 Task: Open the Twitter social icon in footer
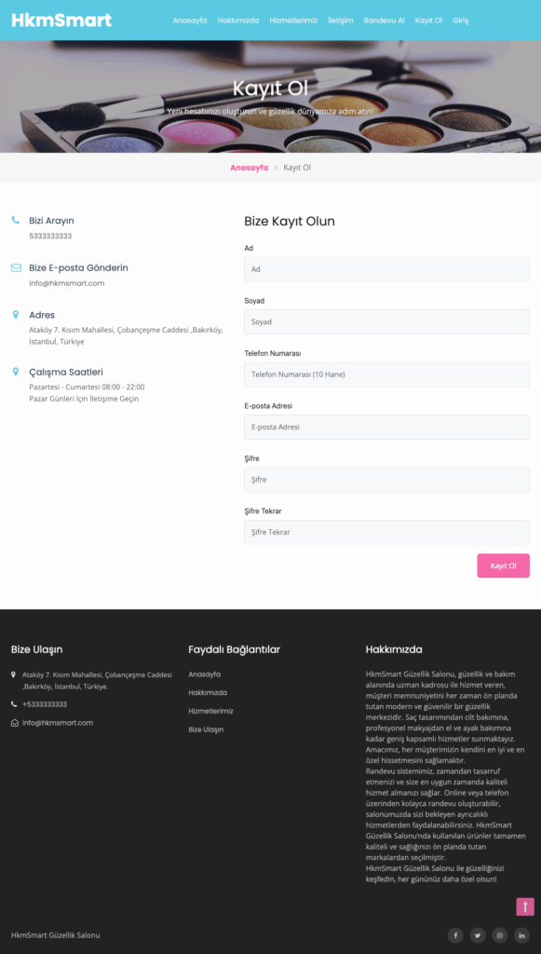(478, 934)
